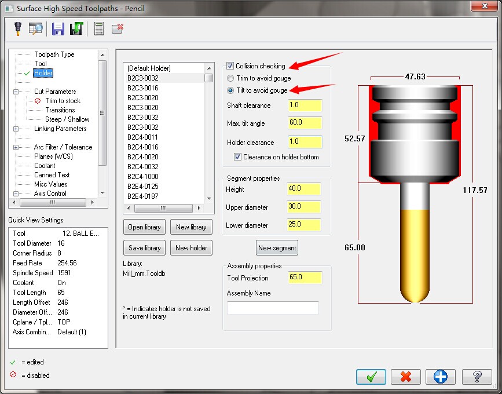The image size is (502, 394).
Task: Click the Shaft clearance input field
Action: (305, 105)
